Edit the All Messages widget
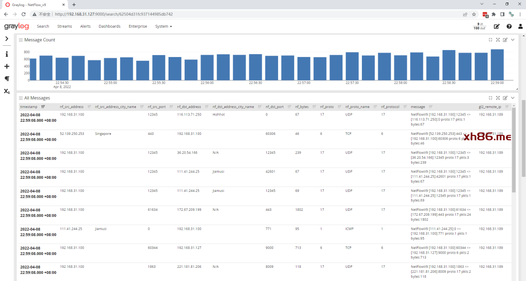 tap(505, 98)
